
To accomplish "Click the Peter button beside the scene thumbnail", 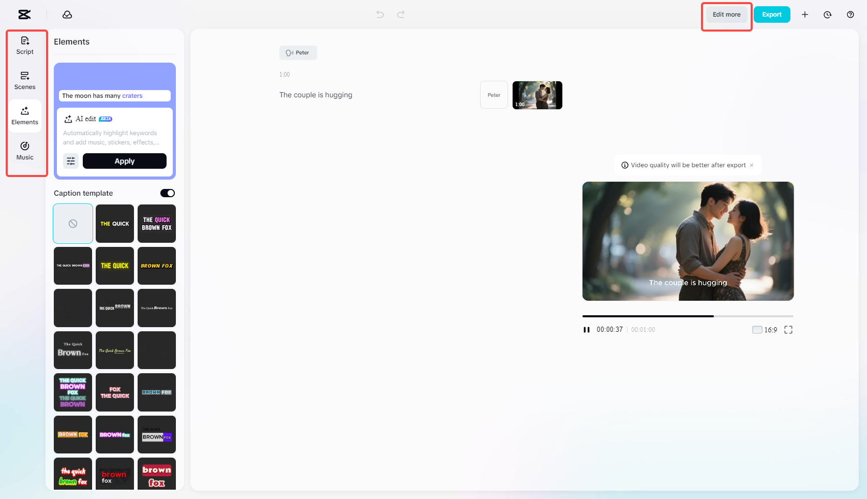I will coord(494,95).
